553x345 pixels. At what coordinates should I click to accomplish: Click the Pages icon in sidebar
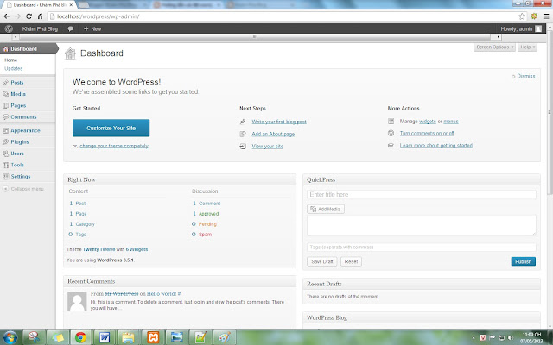5,105
